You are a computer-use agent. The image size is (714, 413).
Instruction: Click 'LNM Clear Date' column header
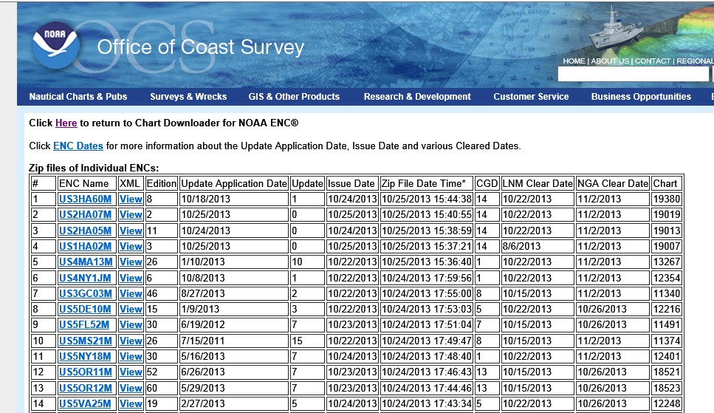click(x=538, y=184)
